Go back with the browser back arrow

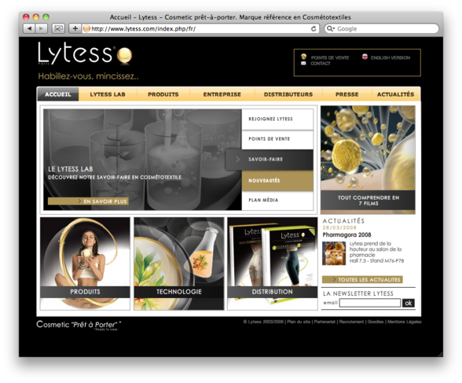click(x=29, y=28)
